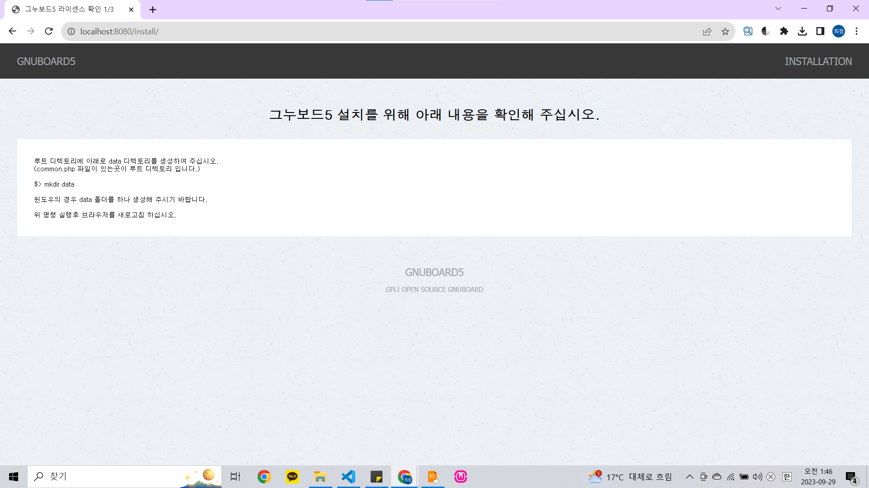Switch to Visual Studio Code
This screenshot has height=488, width=869.
349,477
